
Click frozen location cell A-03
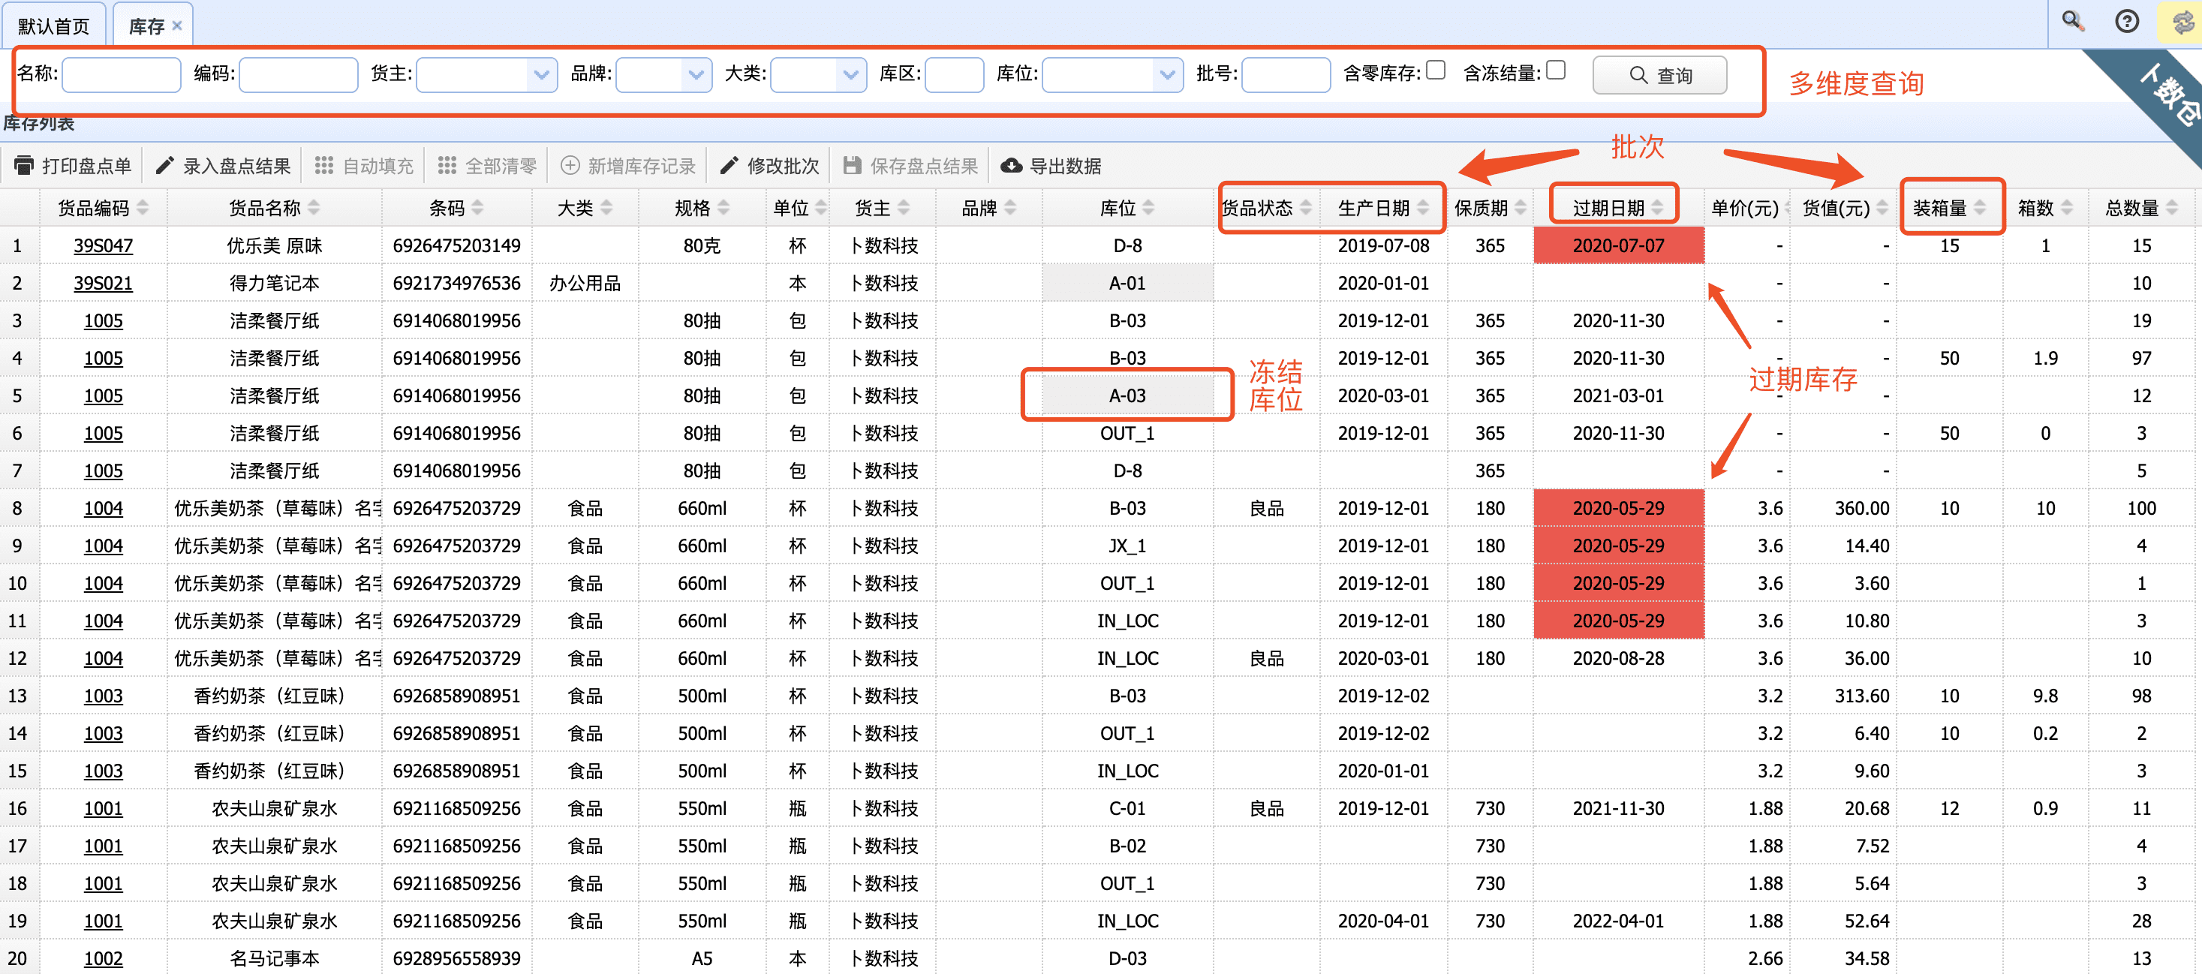pos(1127,395)
